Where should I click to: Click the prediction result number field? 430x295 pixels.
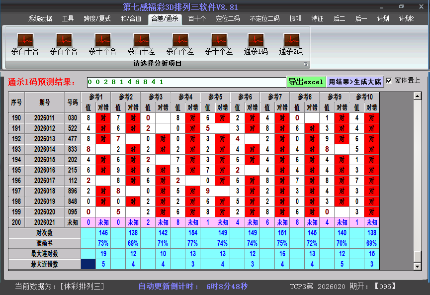[186, 82]
